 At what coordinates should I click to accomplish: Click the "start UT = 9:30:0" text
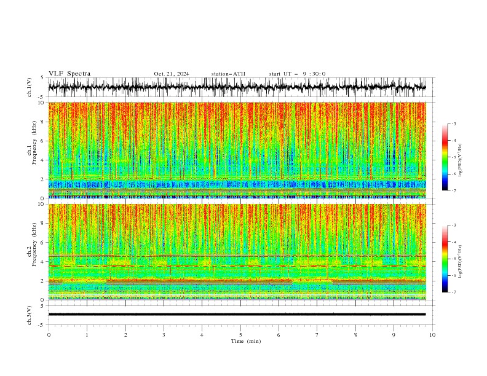click(x=297, y=74)
